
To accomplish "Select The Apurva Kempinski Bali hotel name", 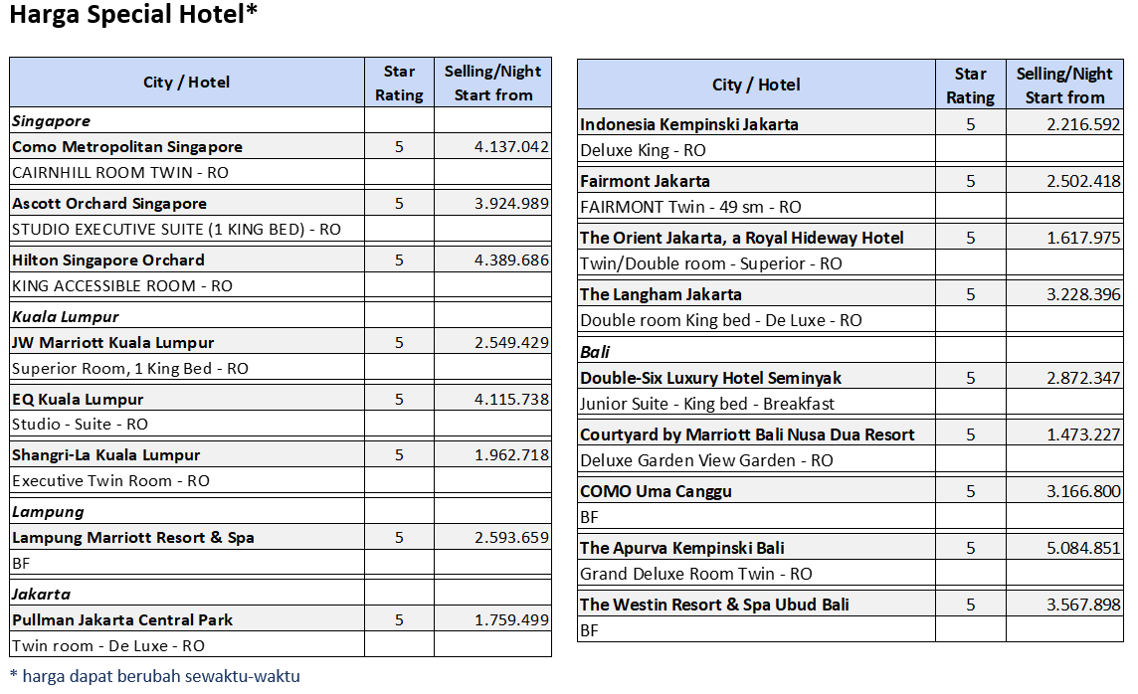I will click(x=682, y=548).
